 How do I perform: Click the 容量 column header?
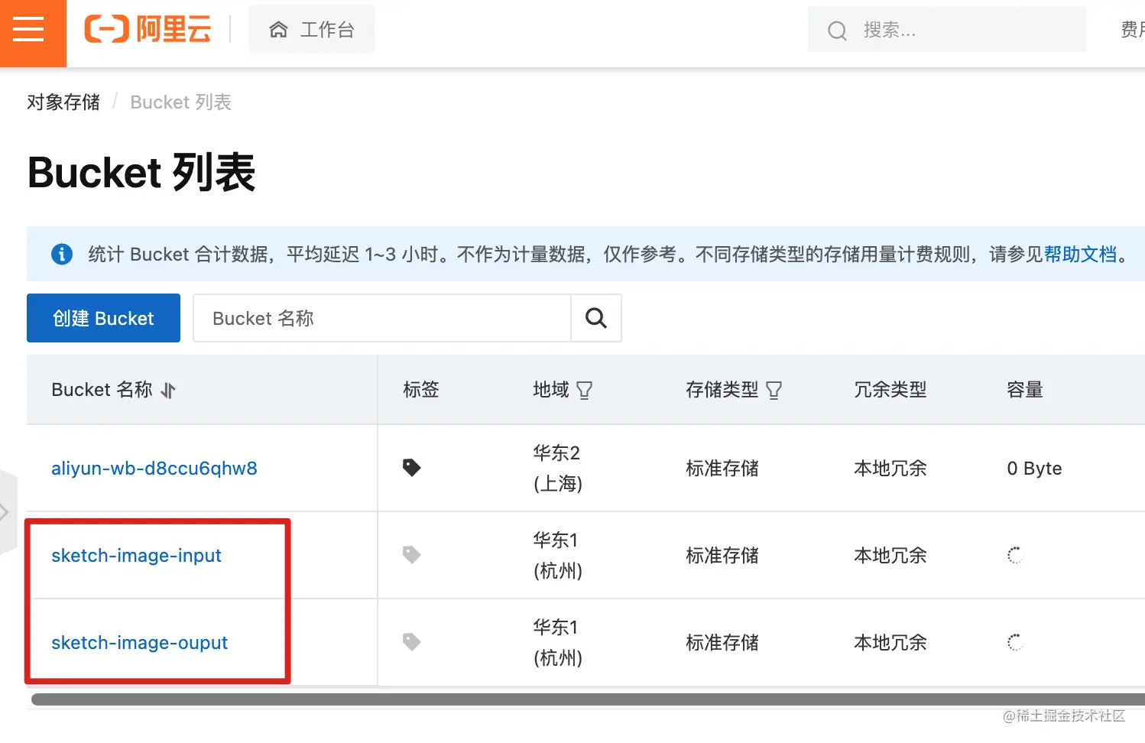(1025, 390)
